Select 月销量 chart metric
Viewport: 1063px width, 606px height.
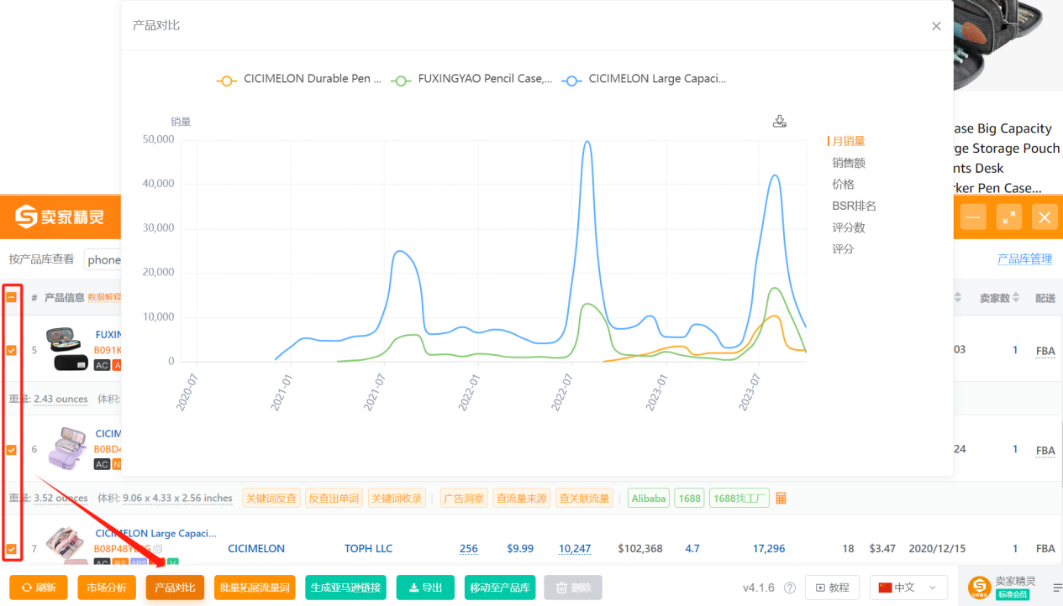849,141
